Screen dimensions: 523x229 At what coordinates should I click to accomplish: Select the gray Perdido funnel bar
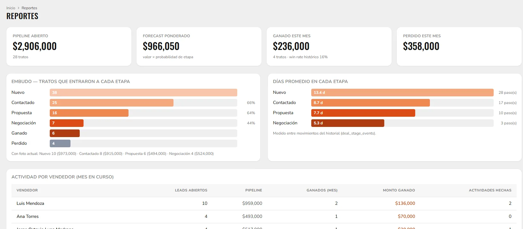60,143
